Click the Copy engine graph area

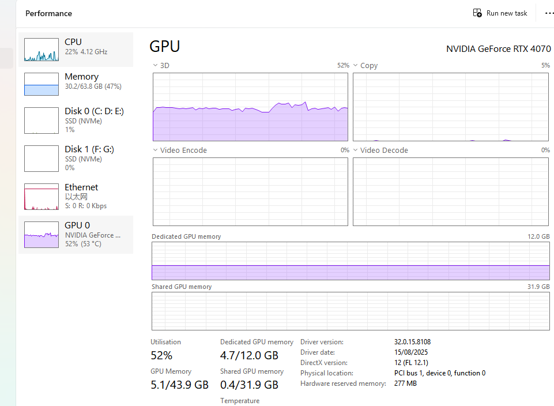(450, 107)
